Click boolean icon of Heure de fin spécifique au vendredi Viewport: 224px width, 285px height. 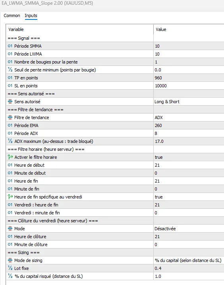(10, 196)
